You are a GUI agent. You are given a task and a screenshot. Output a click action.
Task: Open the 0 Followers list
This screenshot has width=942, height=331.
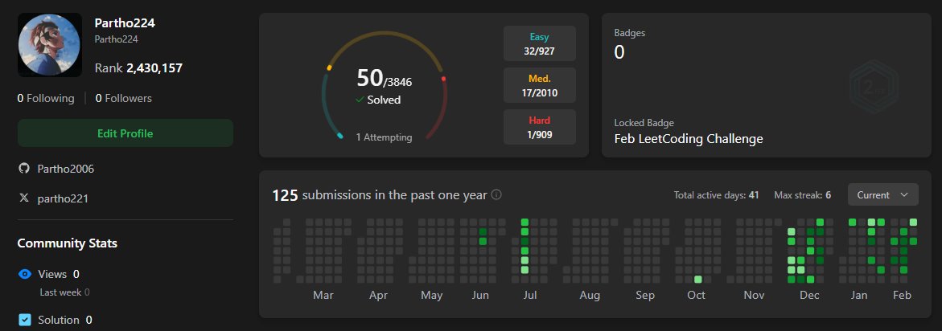[x=124, y=98]
